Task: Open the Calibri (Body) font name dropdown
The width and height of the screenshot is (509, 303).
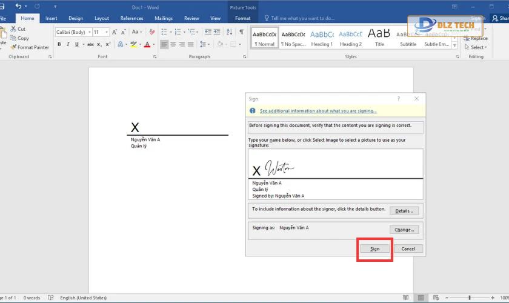Action: (90, 32)
